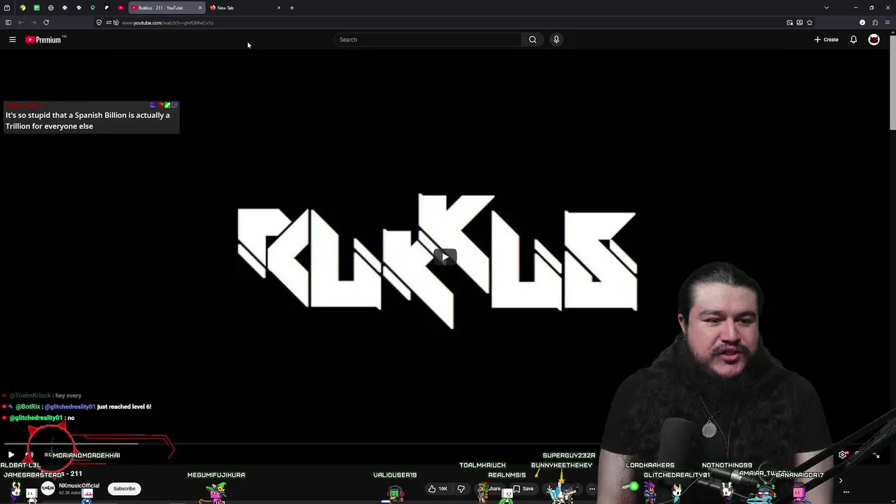The image size is (896, 504).
Task: Reload the page with browser refresh button
Action: pos(46,22)
